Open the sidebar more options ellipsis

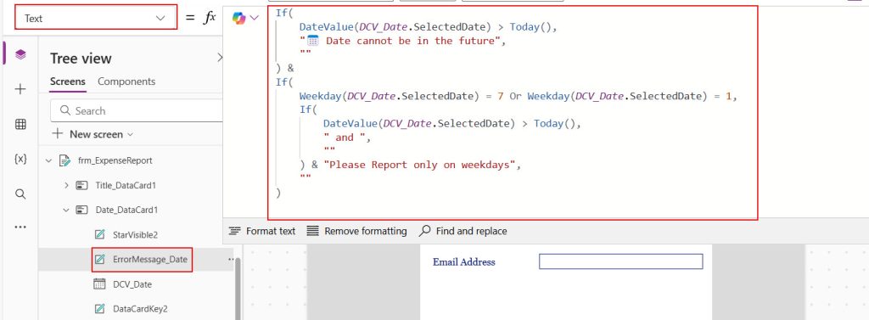[20, 227]
